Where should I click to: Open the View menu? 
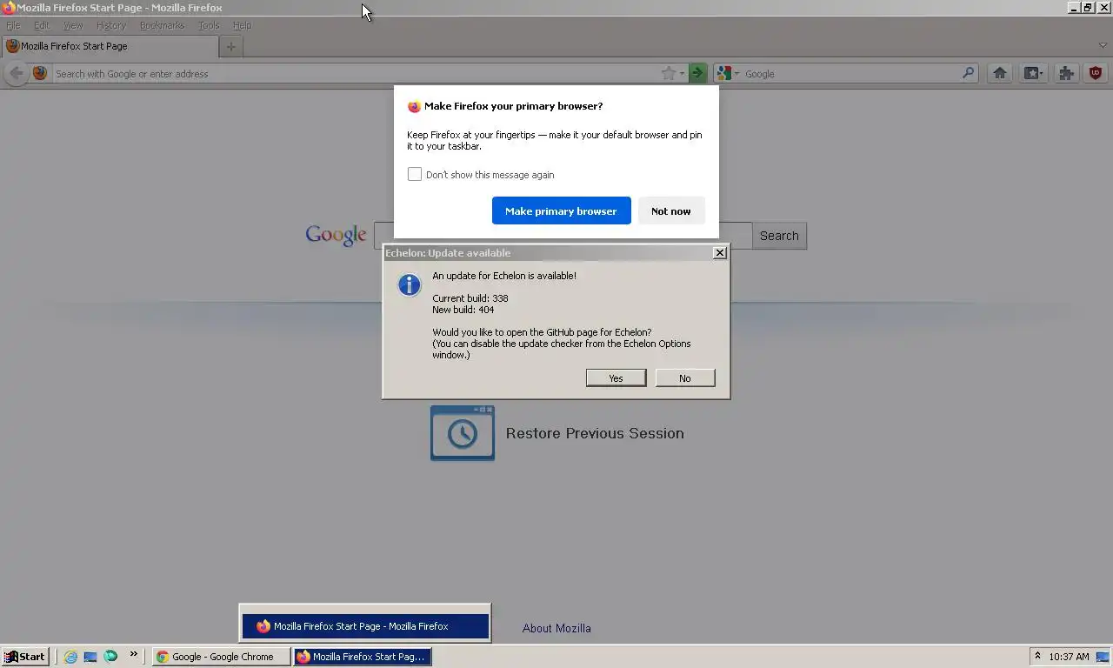pyautogui.click(x=73, y=25)
